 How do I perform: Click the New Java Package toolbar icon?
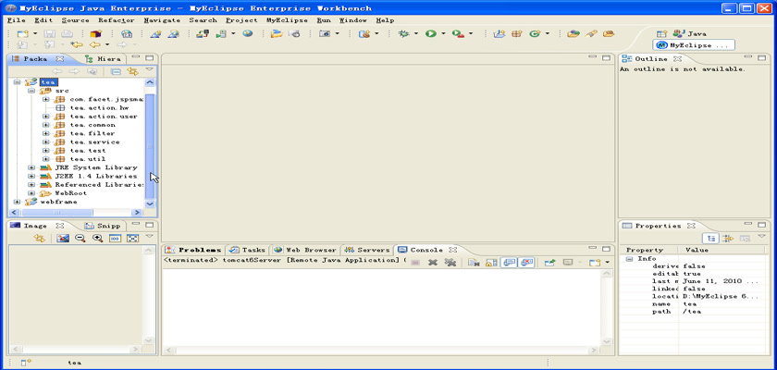pyautogui.click(x=517, y=33)
